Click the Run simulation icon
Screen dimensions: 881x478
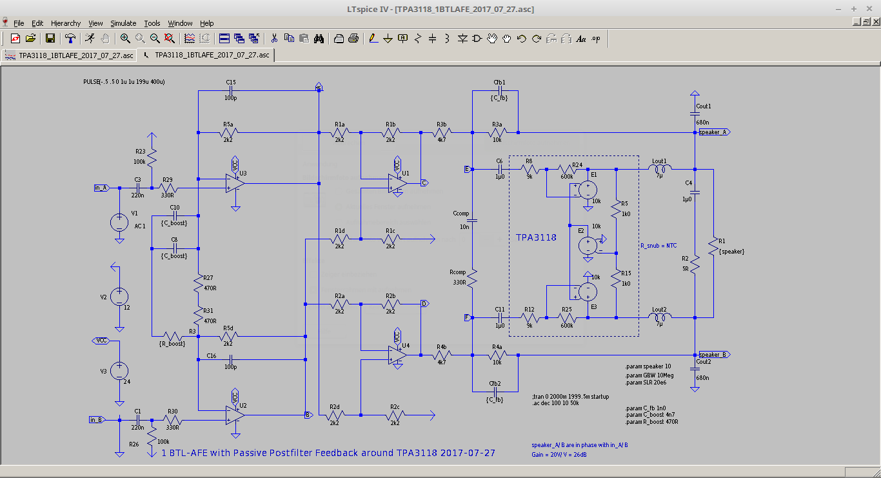[x=90, y=39]
